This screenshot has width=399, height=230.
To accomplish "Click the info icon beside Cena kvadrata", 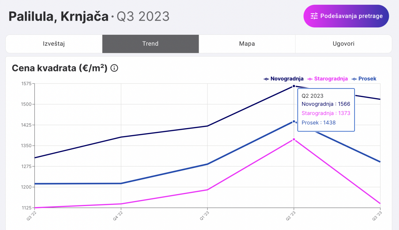I will tap(114, 68).
